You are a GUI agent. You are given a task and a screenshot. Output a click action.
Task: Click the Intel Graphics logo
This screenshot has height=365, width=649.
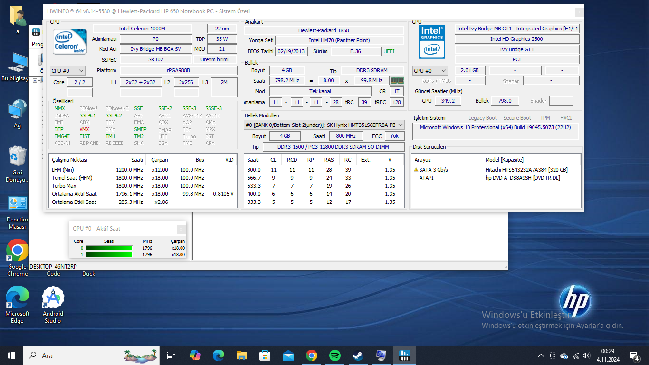[x=432, y=41]
